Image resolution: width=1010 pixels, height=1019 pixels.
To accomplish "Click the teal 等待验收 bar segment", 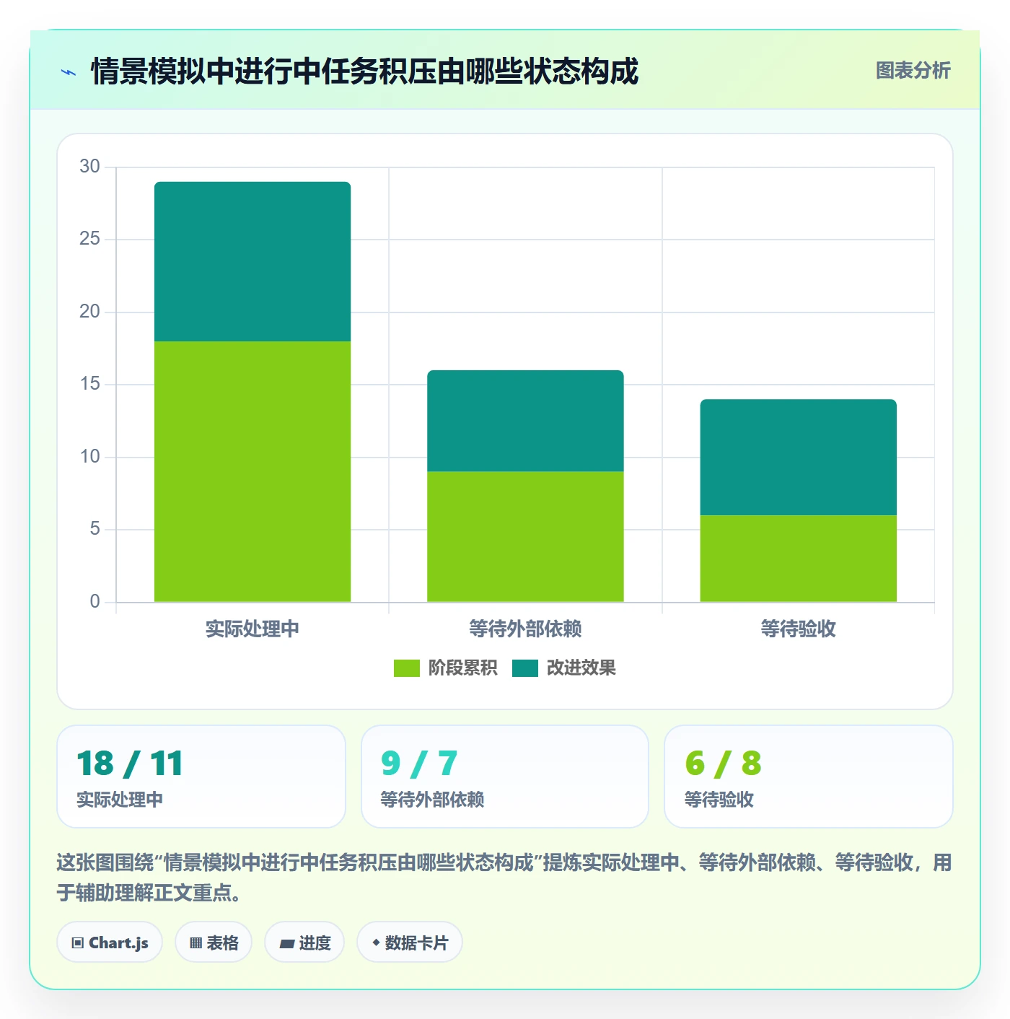I will [799, 458].
